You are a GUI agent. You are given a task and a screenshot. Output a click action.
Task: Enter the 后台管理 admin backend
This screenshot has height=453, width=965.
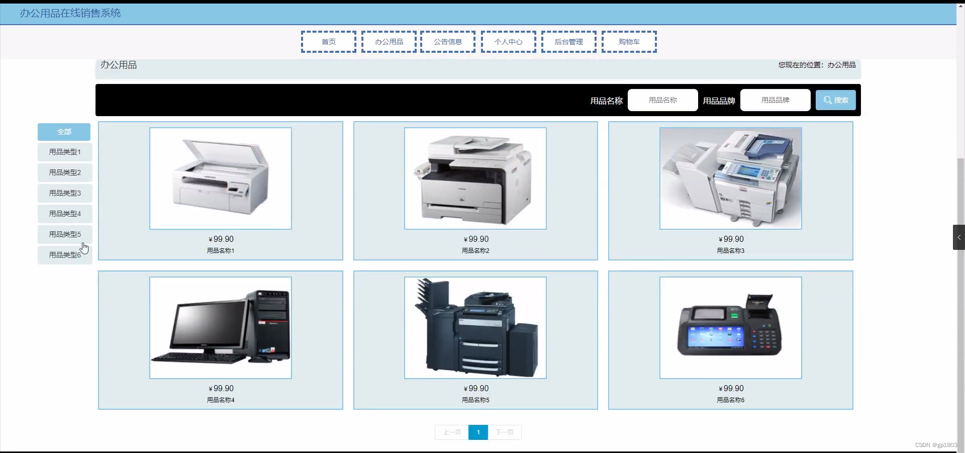[x=568, y=42]
